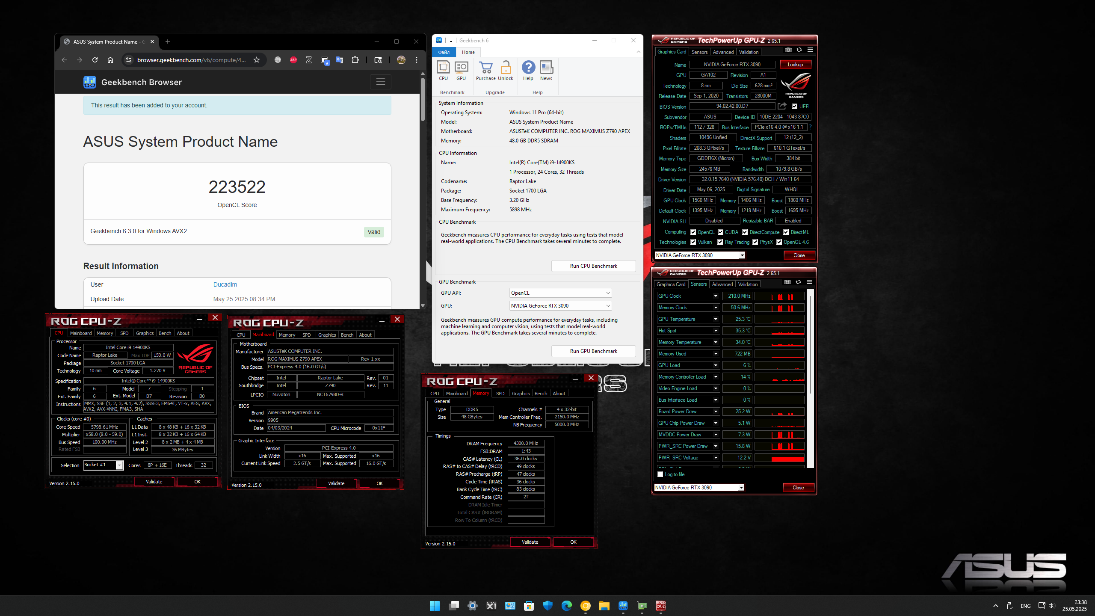The width and height of the screenshot is (1095, 616).
Task: Open the GPU selection dropdown in Geekbench
Action: (x=560, y=306)
